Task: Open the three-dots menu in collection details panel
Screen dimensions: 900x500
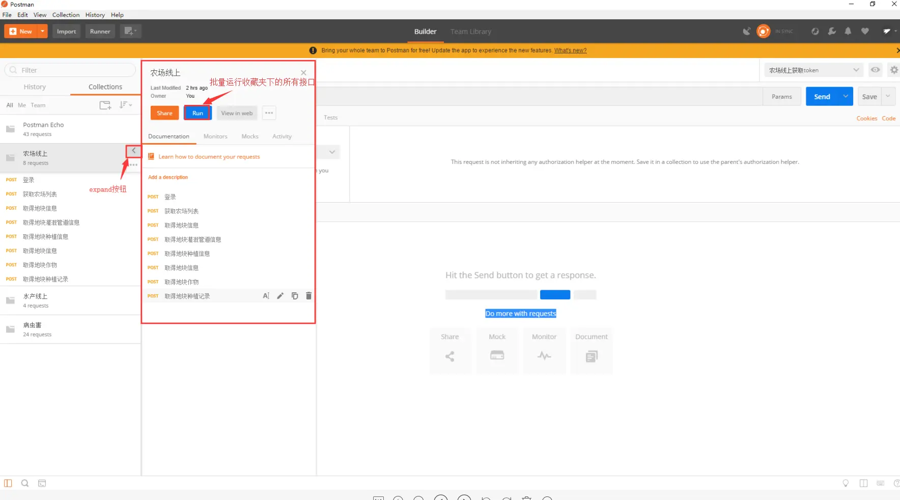Action: [269, 113]
